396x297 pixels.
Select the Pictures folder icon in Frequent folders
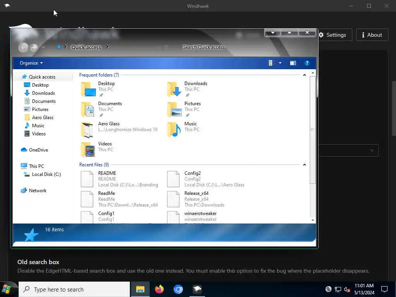point(174,109)
